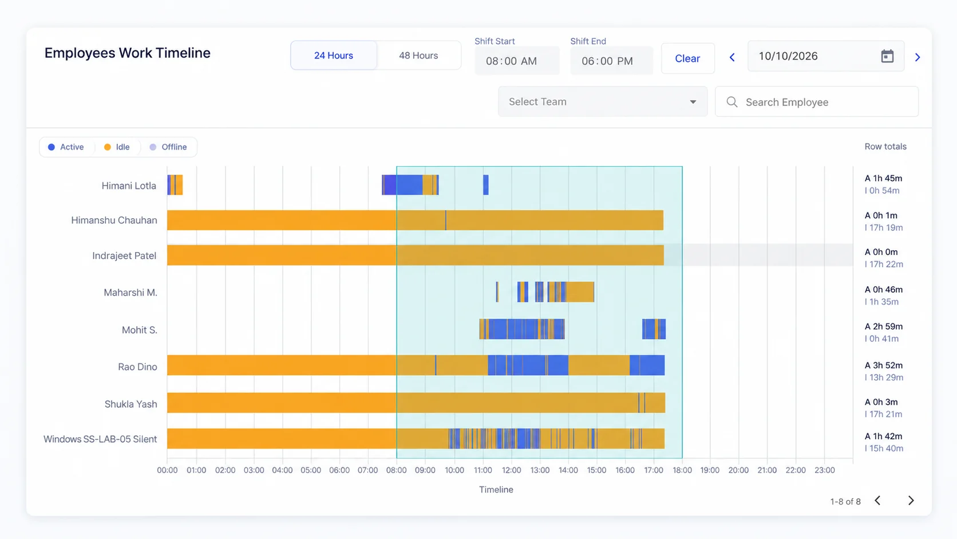Image resolution: width=957 pixels, height=539 pixels.
Task: Click Himanshu Chauhan's idle timeline bar
Action: click(415, 221)
